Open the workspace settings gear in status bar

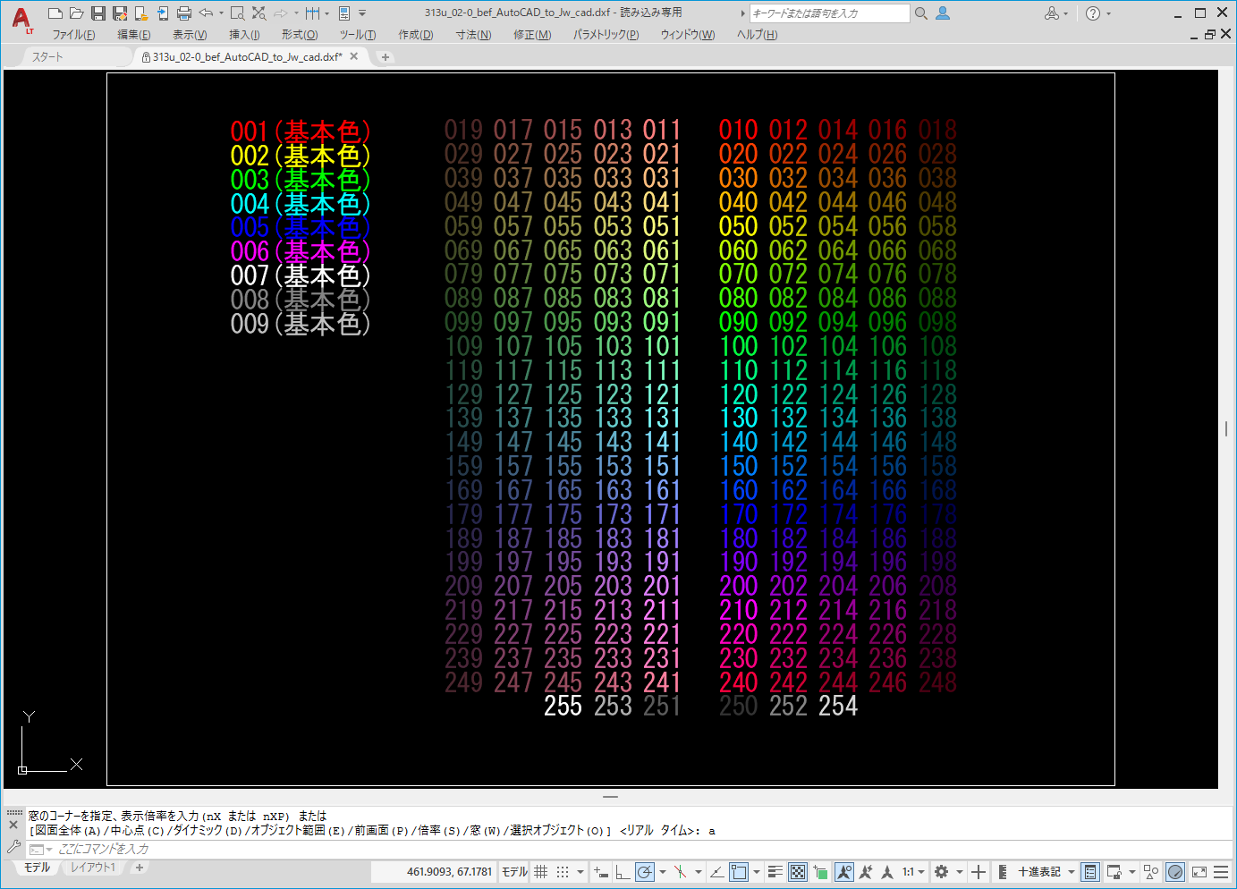941,872
